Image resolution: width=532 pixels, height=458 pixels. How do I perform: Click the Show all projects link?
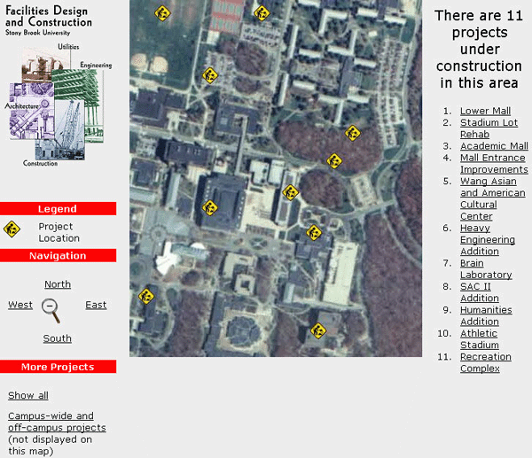click(28, 395)
